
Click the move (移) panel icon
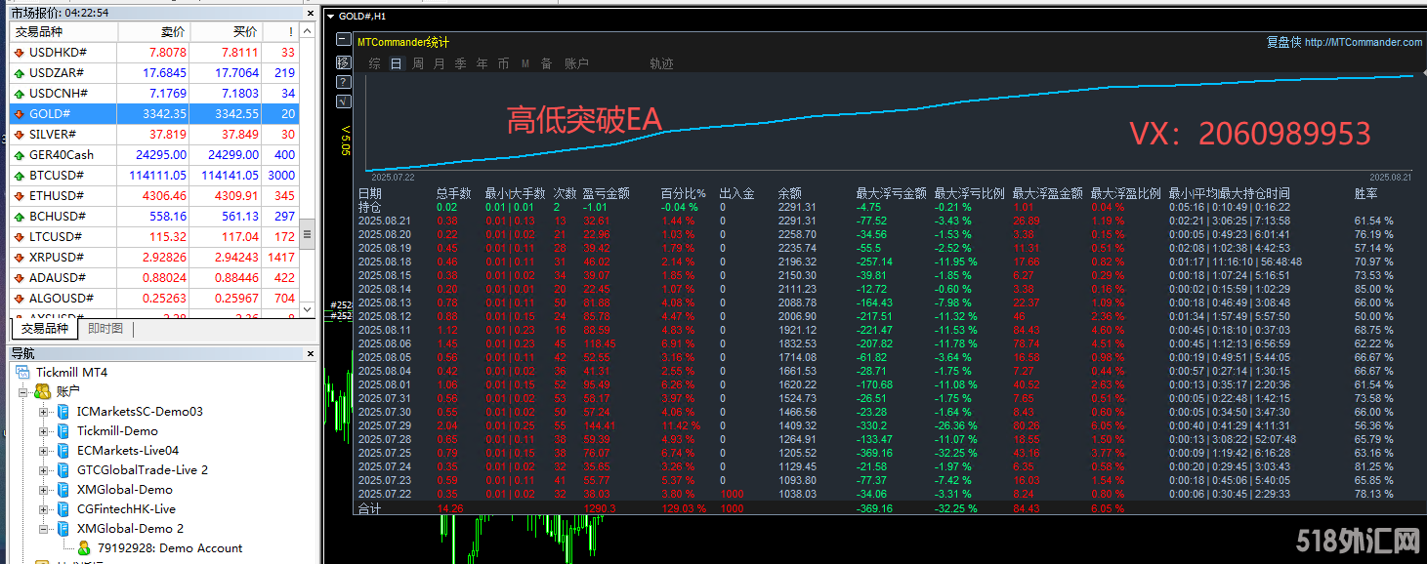[x=343, y=62]
